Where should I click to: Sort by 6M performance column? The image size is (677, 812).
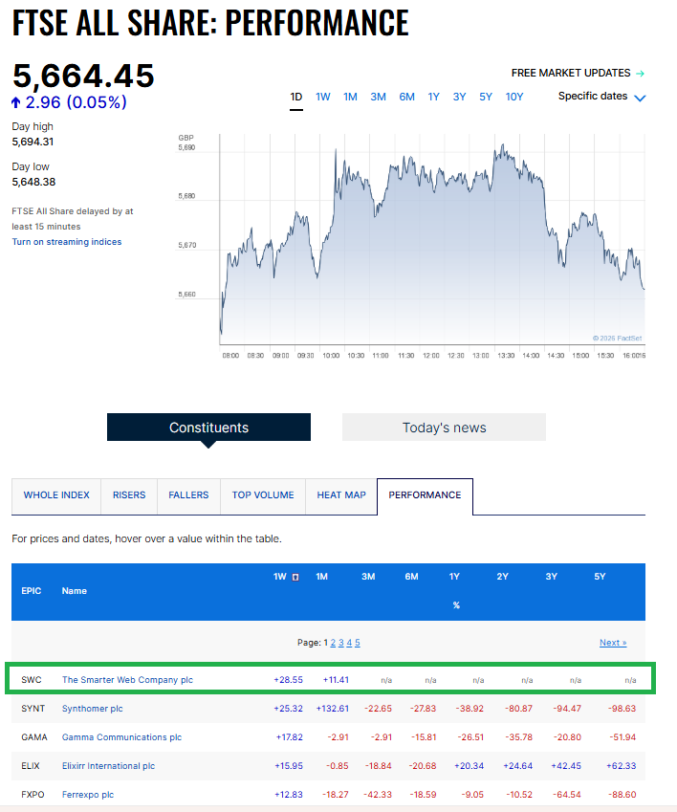click(x=411, y=577)
